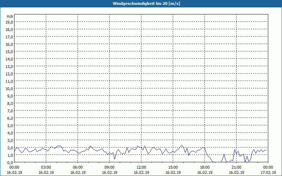Select the 16.02.19 date under 21:00
282x176 pixels.
236,172
